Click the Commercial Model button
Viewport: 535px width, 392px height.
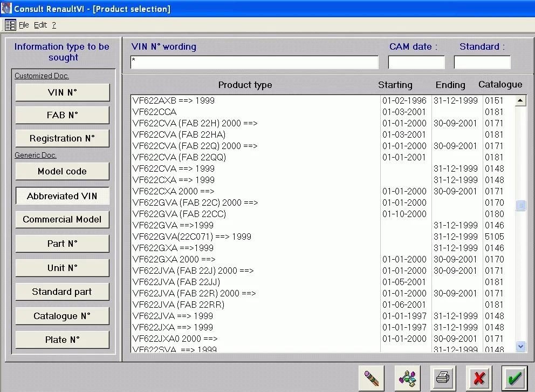tap(62, 219)
